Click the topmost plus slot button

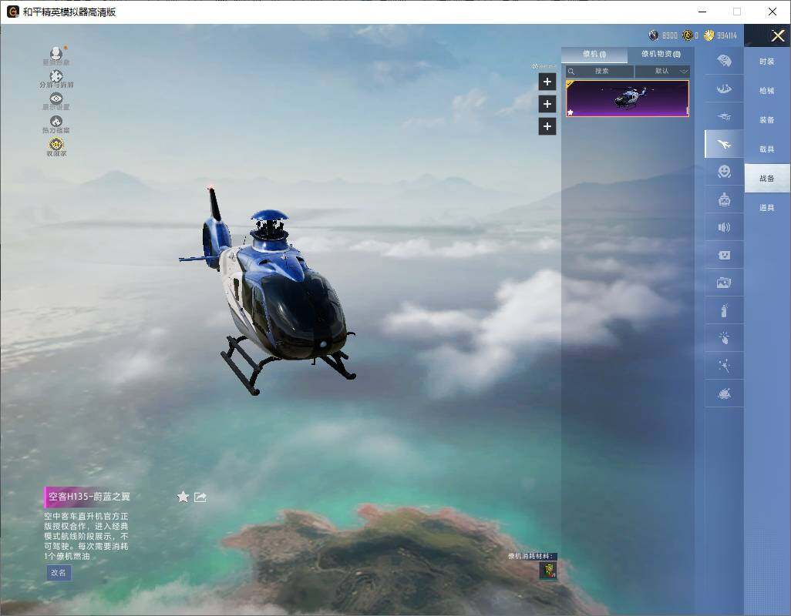(547, 82)
